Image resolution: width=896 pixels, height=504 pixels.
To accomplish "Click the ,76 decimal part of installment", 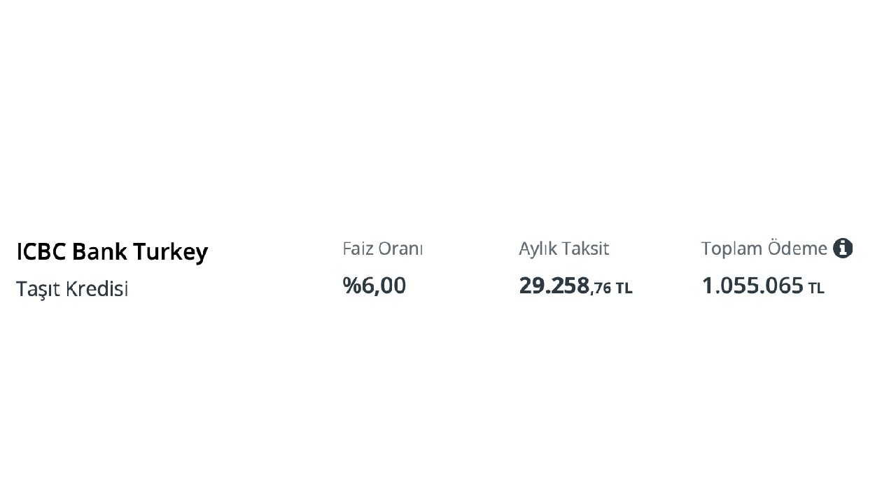I will [x=601, y=288].
